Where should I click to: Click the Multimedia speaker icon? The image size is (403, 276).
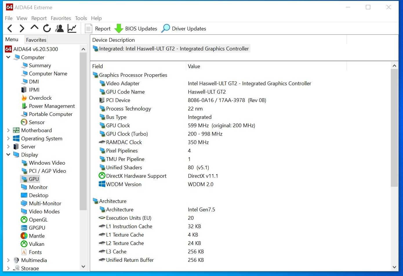16,260
